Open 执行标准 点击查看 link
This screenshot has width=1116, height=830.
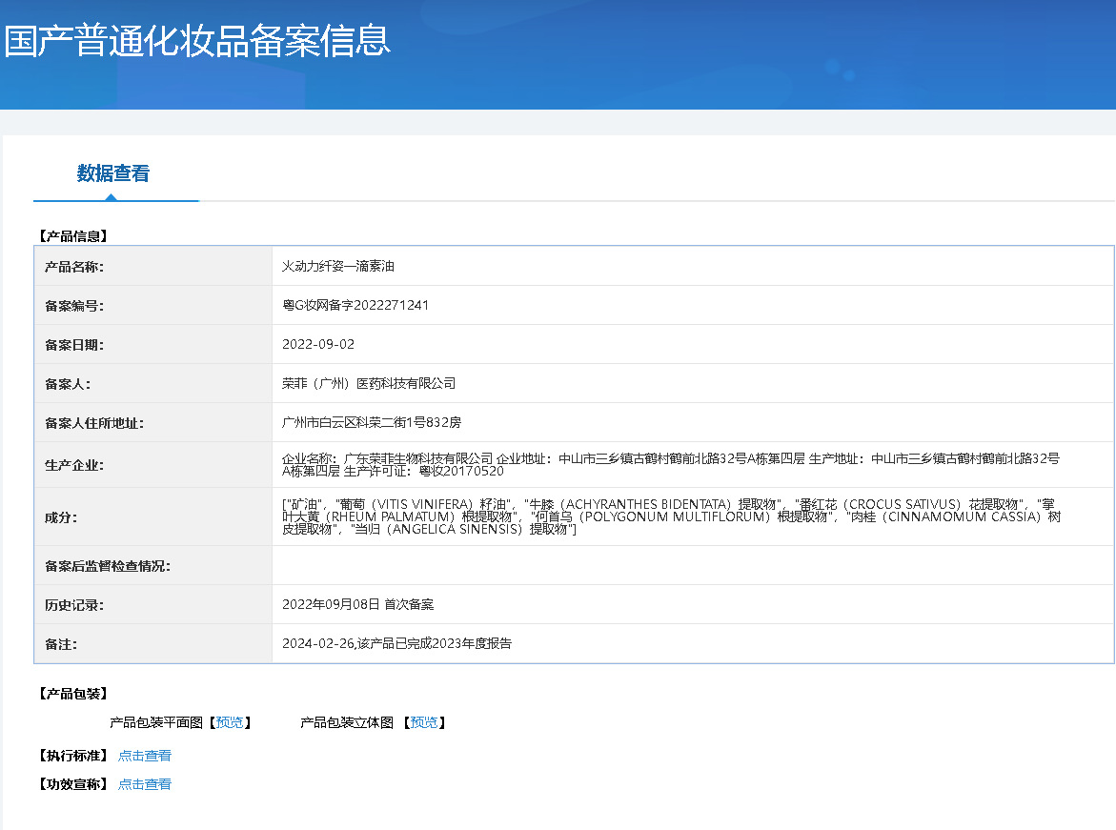pyautogui.click(x=145, y=756)
